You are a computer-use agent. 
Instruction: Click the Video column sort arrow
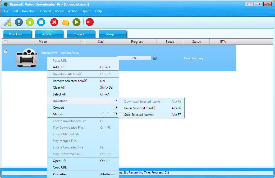(x=81, y=41)
